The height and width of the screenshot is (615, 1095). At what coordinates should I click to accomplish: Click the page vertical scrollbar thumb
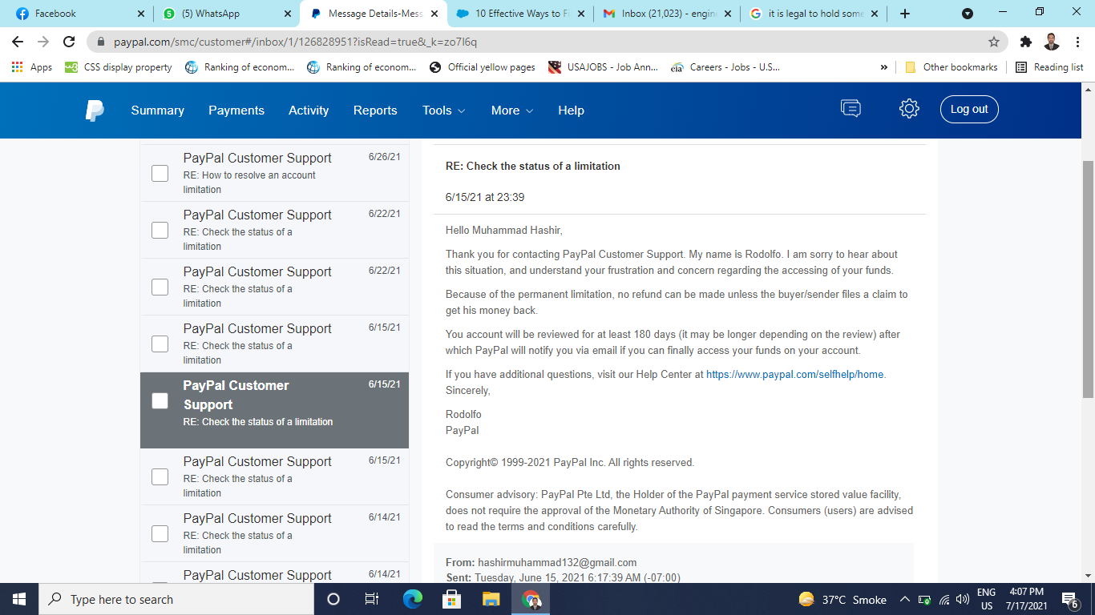pyautogui.click(x=1088, y=279)
